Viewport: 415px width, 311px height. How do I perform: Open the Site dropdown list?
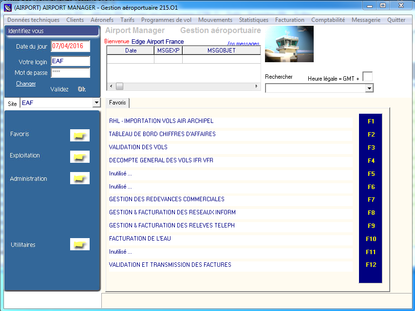tap(95, 103)
